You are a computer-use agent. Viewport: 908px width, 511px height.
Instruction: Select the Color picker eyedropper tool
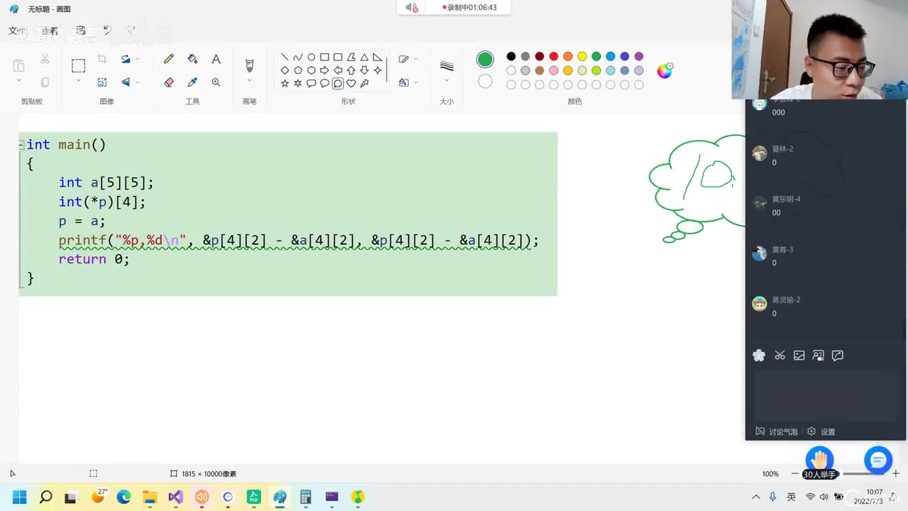192,82
